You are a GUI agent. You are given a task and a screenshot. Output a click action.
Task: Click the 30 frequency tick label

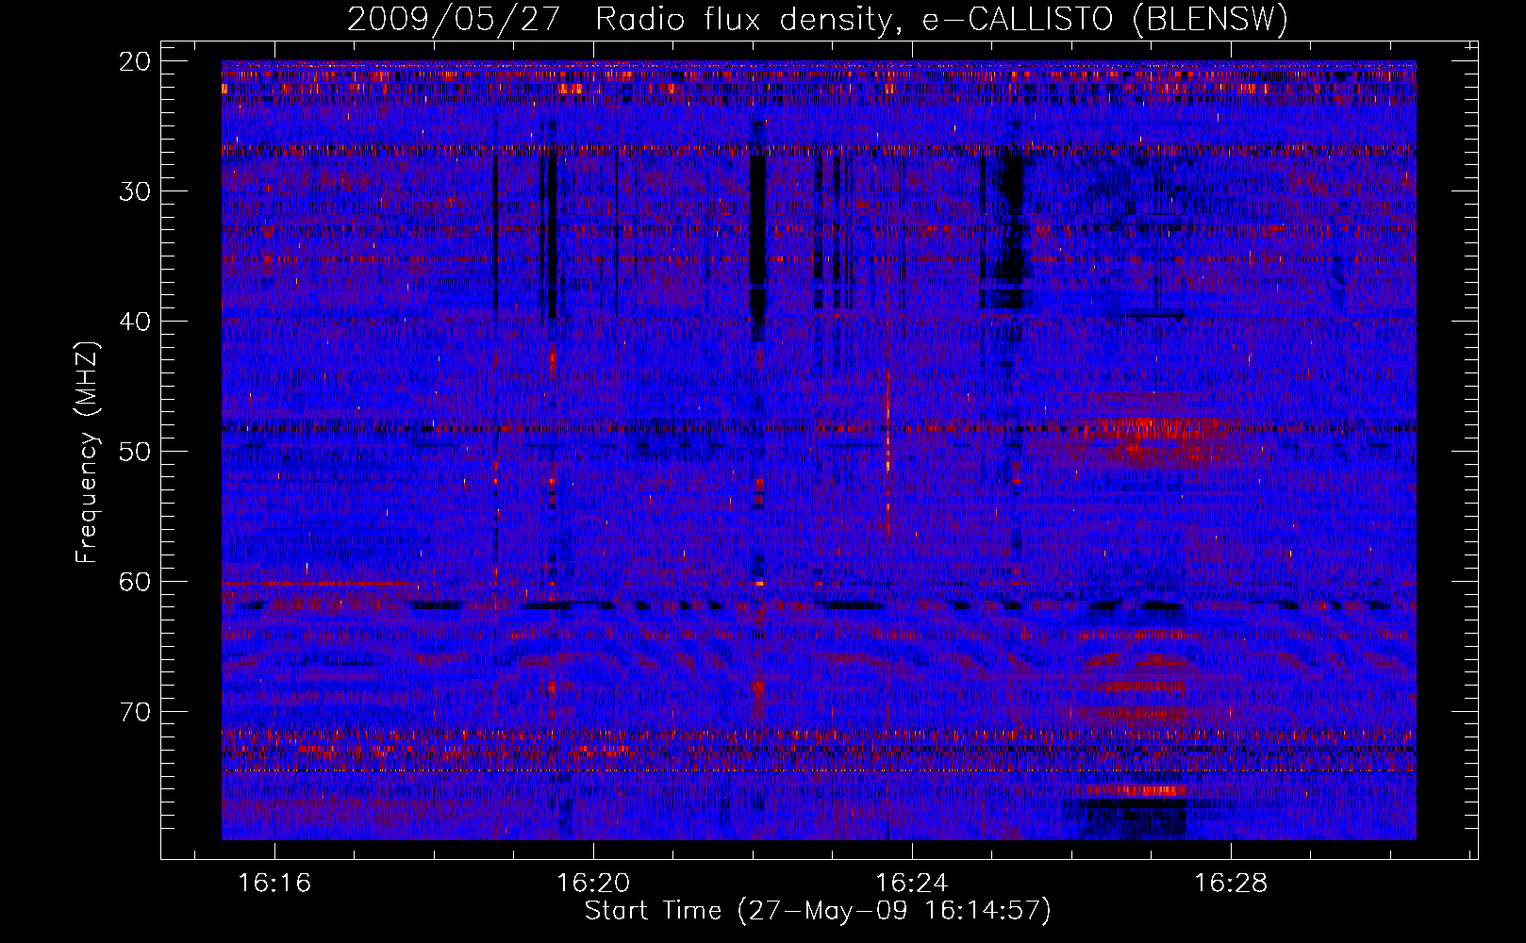click(x=135, y=191)
